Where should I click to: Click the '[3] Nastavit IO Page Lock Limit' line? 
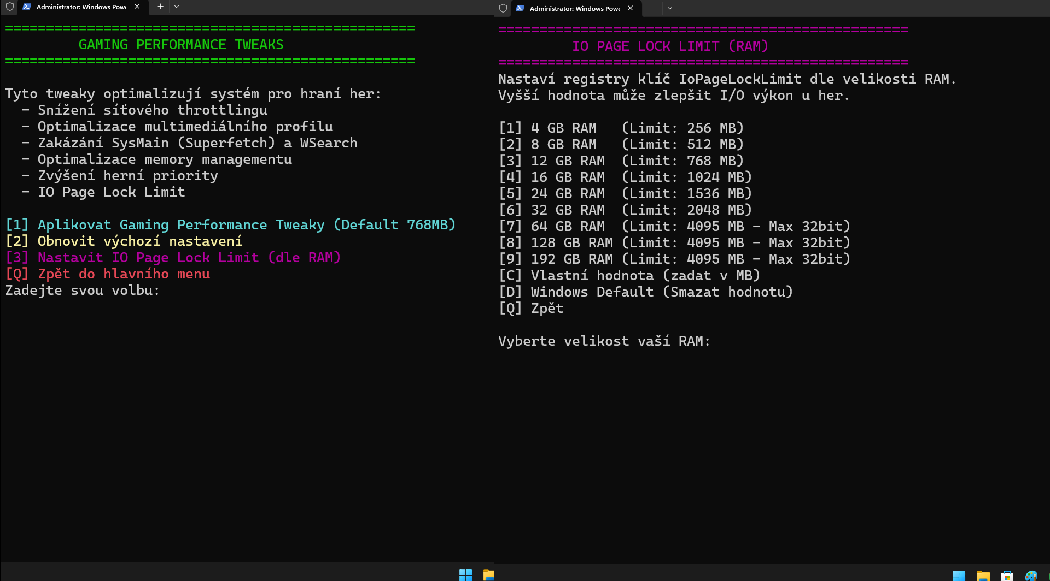(173, 258)
